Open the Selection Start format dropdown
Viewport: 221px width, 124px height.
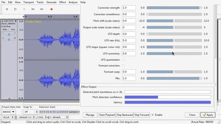pos(79,112)
